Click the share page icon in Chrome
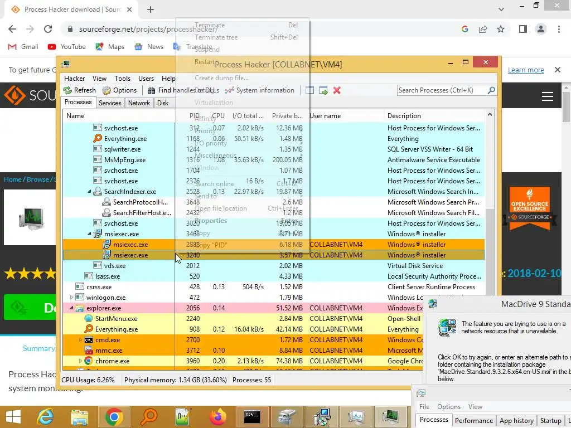This screenshot has height=428, width=571. pos(483,29)
